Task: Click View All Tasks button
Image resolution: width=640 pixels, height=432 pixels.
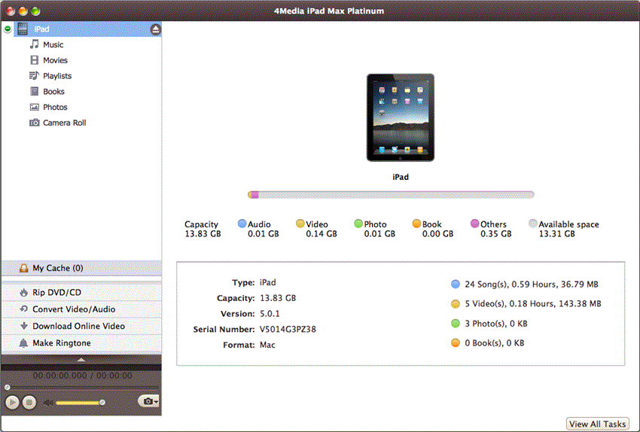Action: tap(597, 424)
